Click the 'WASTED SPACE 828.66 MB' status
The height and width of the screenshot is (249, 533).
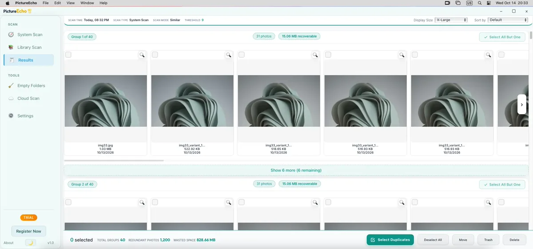pyautogui.click(x=194, y=240)
